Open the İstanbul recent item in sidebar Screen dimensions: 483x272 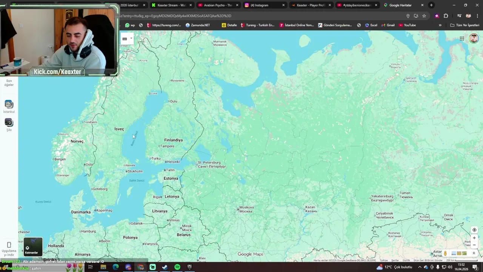9,107
